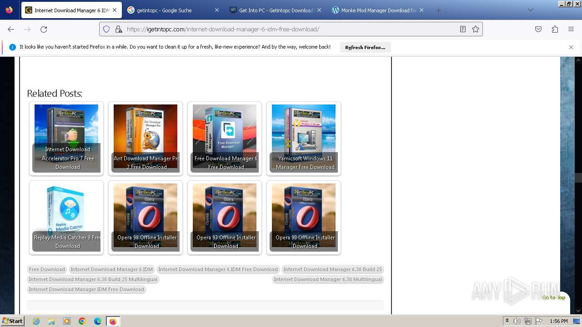Open Opera 93 Offline Installer post

[225, 218]
